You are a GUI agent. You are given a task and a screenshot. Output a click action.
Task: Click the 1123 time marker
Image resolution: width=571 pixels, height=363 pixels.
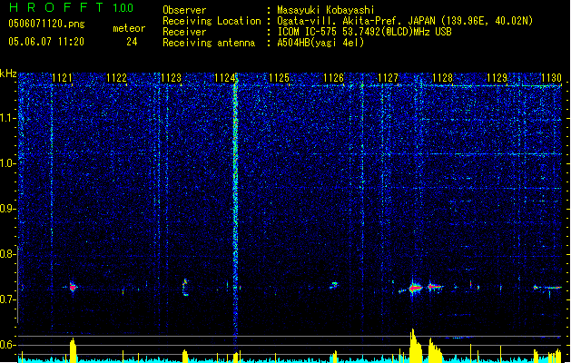171,78
